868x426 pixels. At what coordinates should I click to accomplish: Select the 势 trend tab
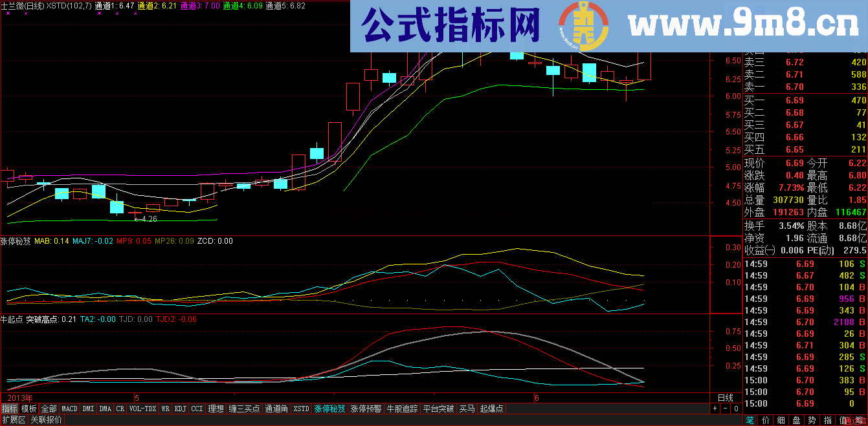812,420
